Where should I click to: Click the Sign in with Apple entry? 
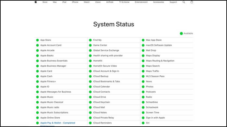pos(155,118)
